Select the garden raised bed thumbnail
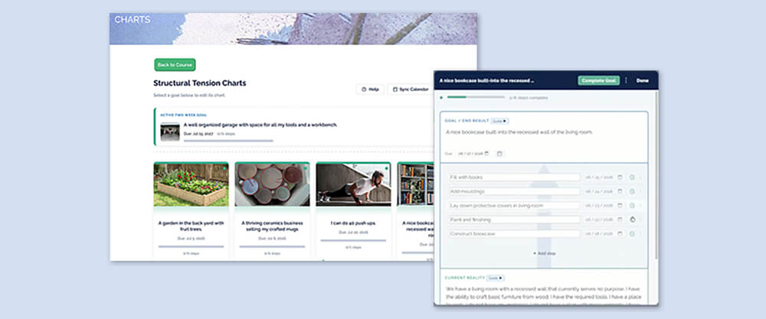Viewport: 766px width, 319px height. point(191,184)
